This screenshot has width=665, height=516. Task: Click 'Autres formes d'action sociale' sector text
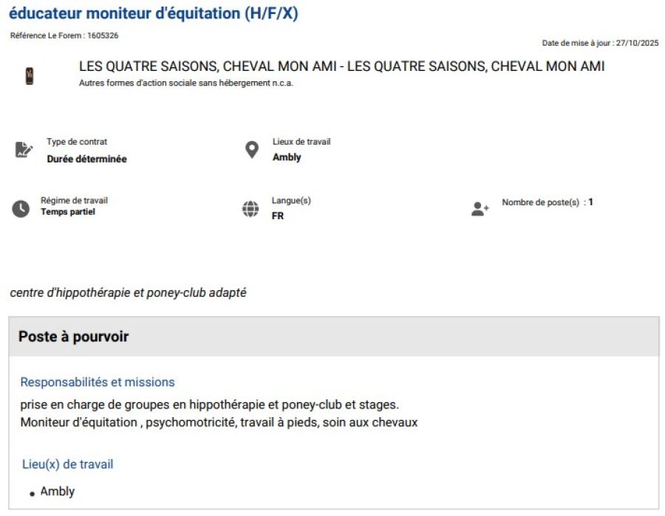(185, 83)
